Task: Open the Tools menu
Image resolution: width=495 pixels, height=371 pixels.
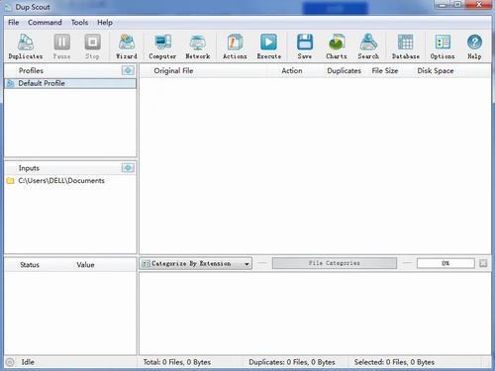Action: 79,23
